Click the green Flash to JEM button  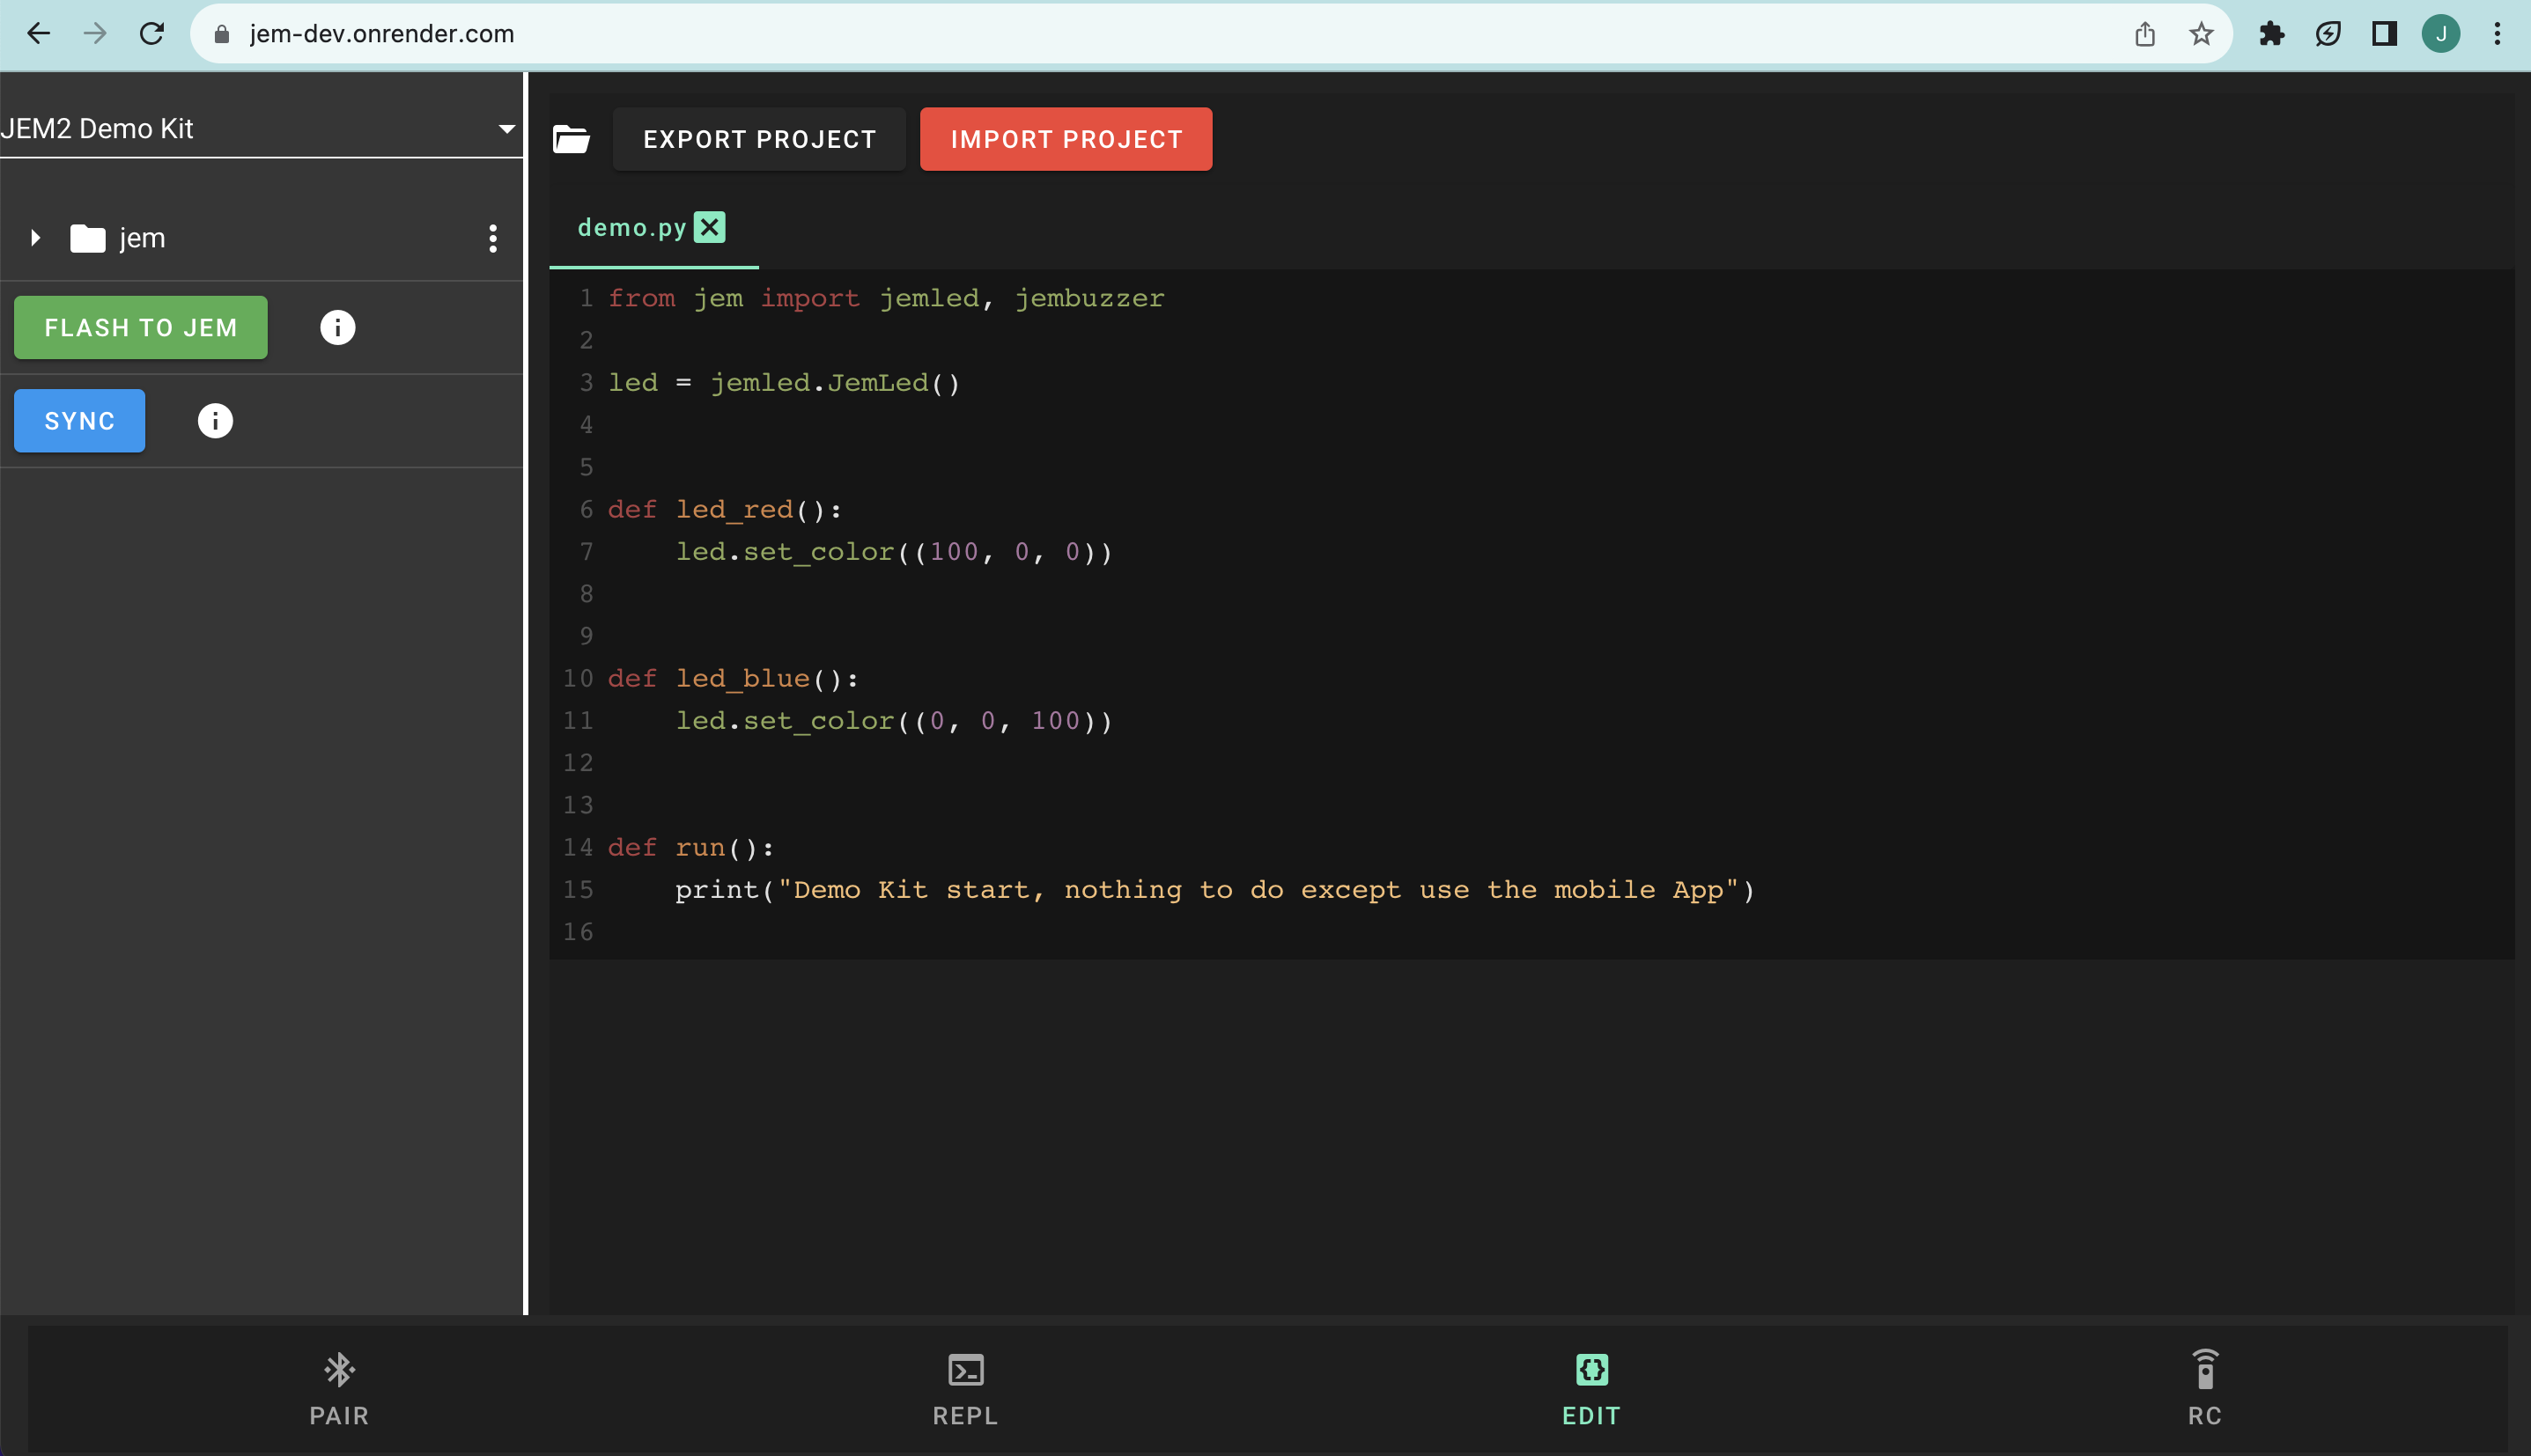point(141,327)
